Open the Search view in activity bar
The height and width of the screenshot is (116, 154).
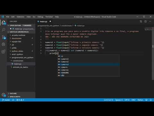pos(4,30)
